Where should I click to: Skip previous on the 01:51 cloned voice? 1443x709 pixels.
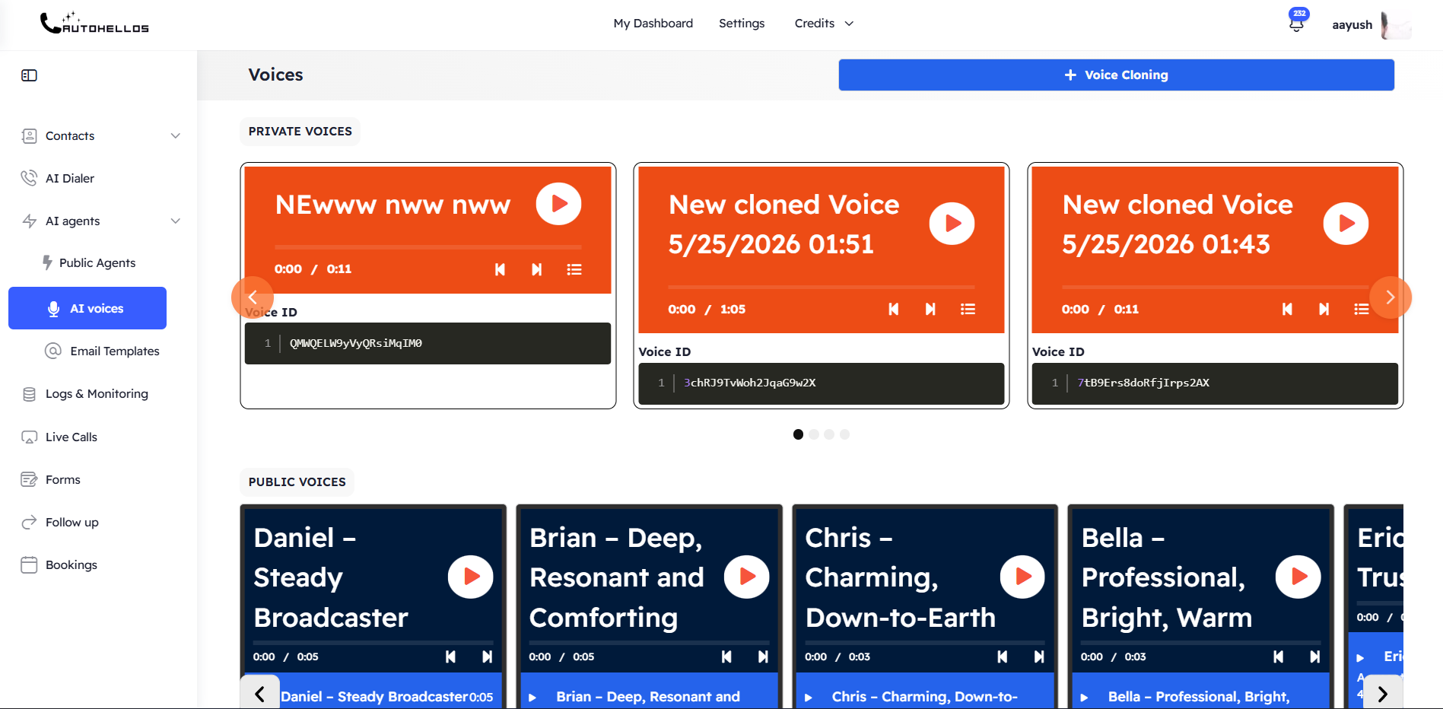point(894,309)
